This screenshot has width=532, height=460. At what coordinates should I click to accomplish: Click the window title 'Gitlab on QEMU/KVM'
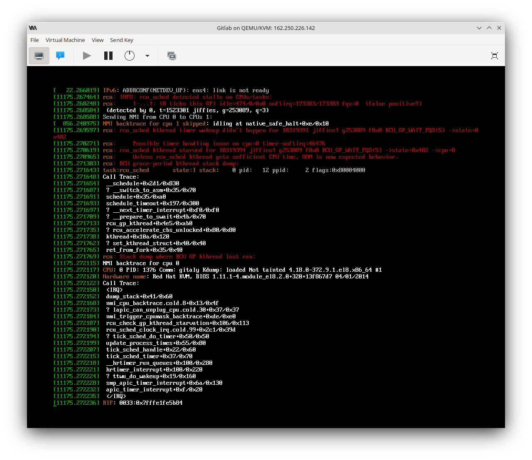click(x=266, y=28)
